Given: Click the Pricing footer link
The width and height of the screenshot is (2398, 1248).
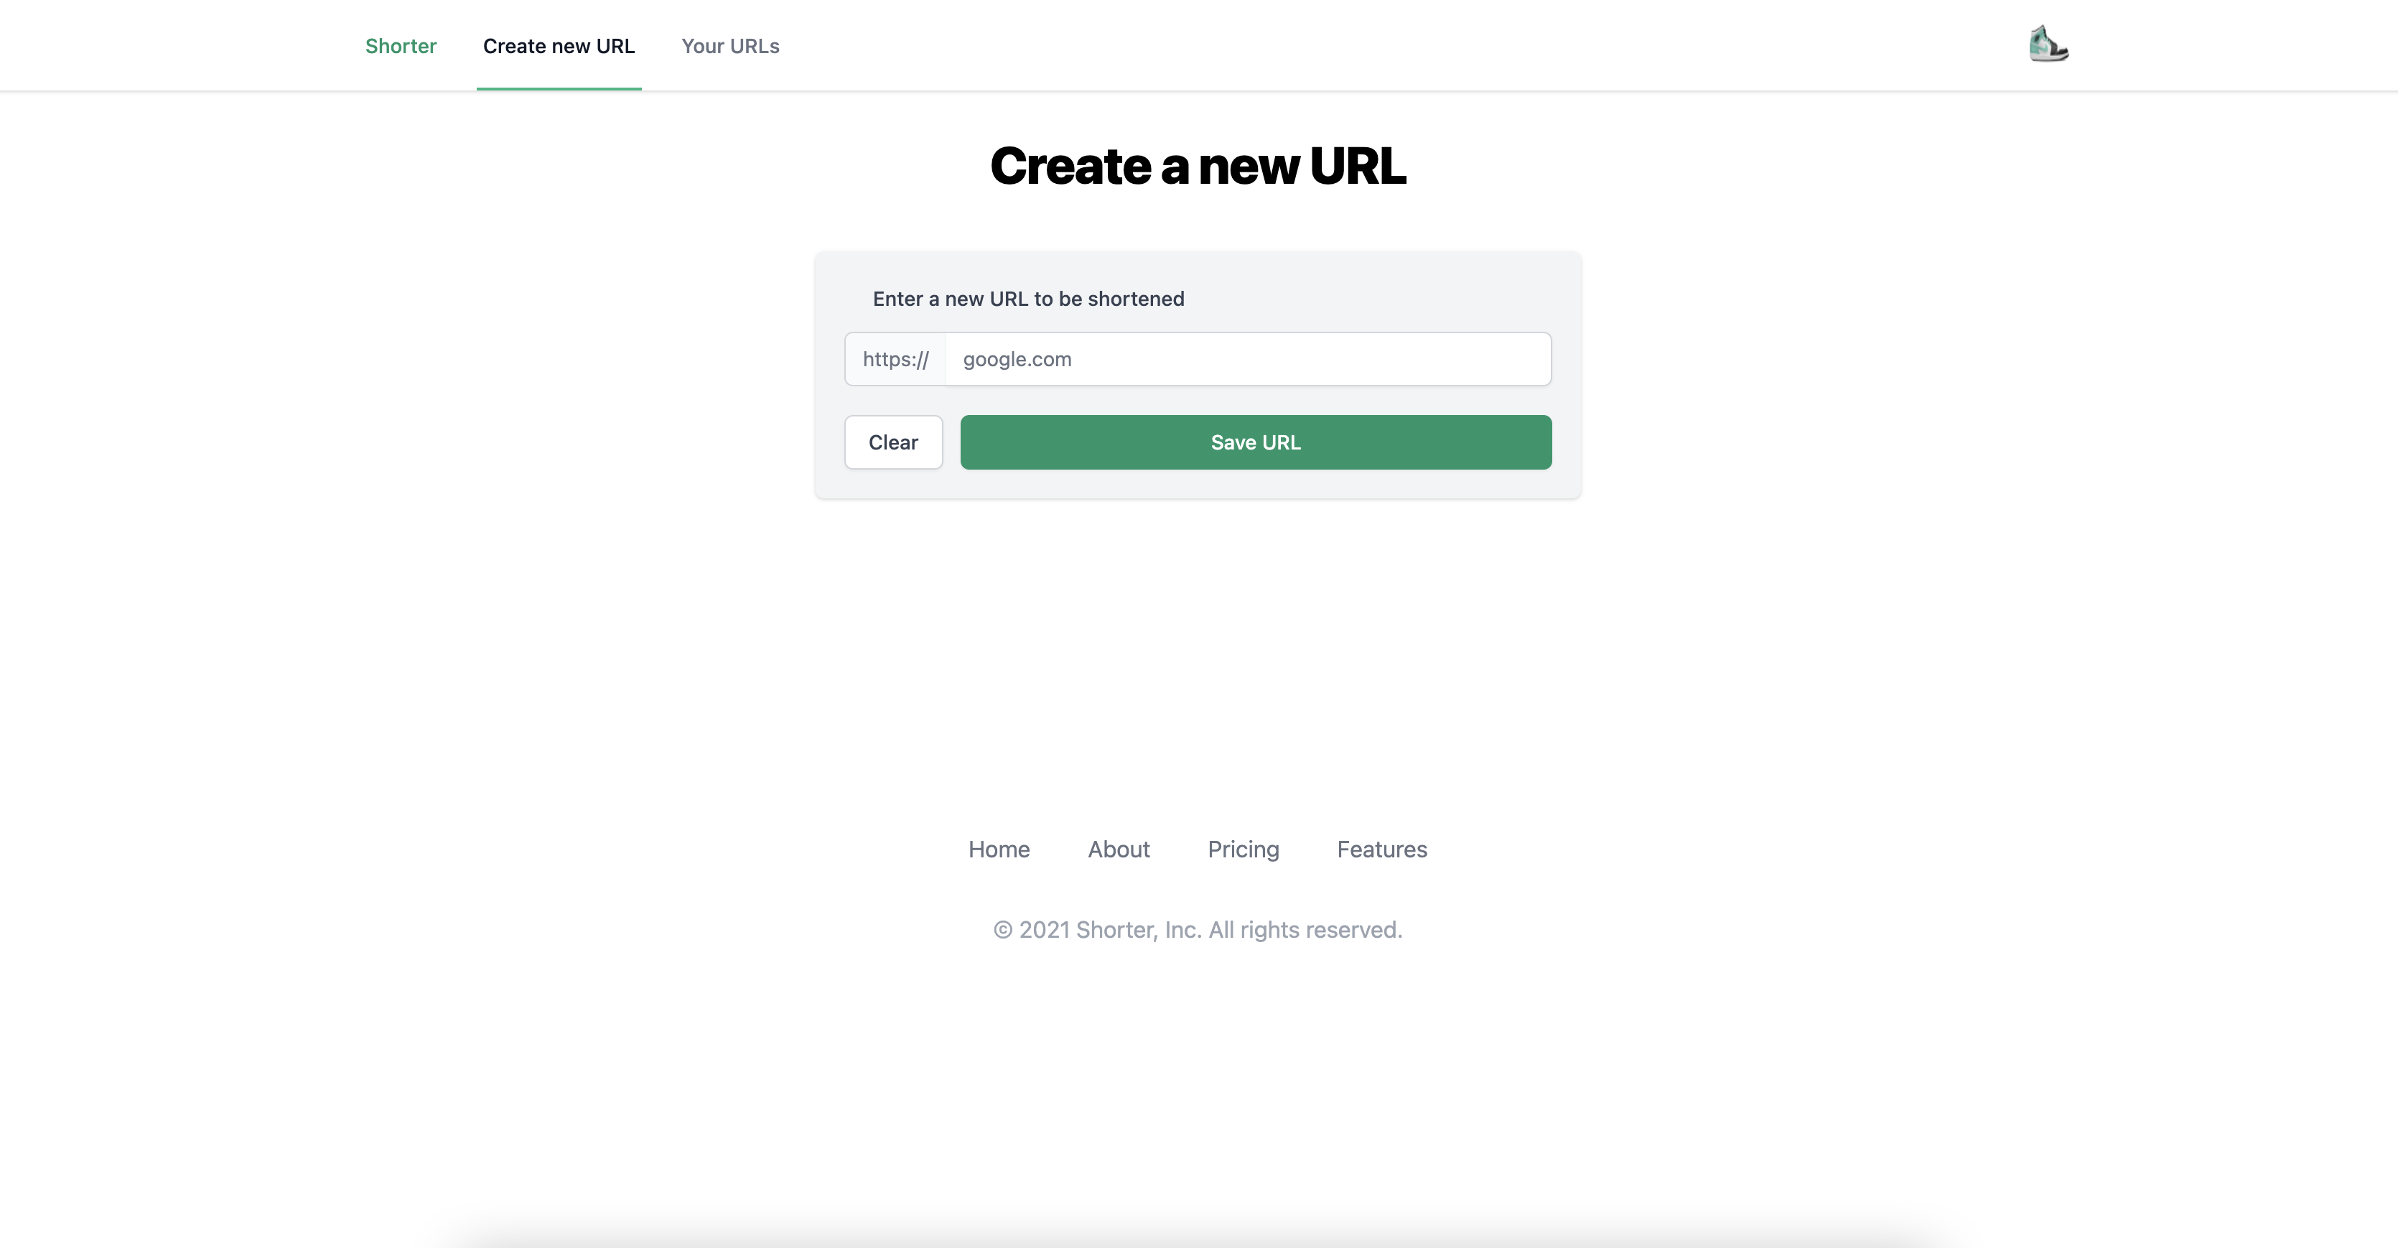Looking at the screenshot, I should point(1244,848).
